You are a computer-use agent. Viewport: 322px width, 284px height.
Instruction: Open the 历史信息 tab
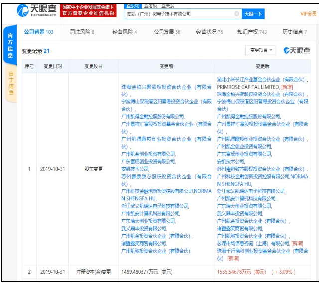pos(294,32)
